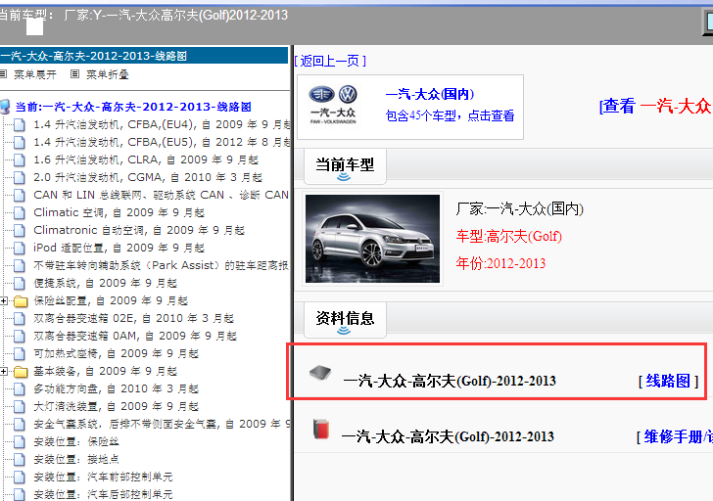Open 1.4 升汽油发动机 CFBA,(EU4) diagram

tap(162, 124)
